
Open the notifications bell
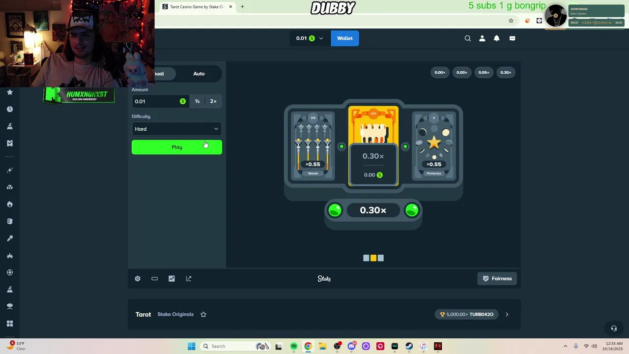coord(497,38)
